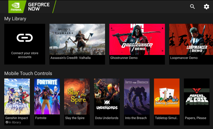Click the My Library section heading
The height and width of the screenshot is (129, 213).
point(15,19)
